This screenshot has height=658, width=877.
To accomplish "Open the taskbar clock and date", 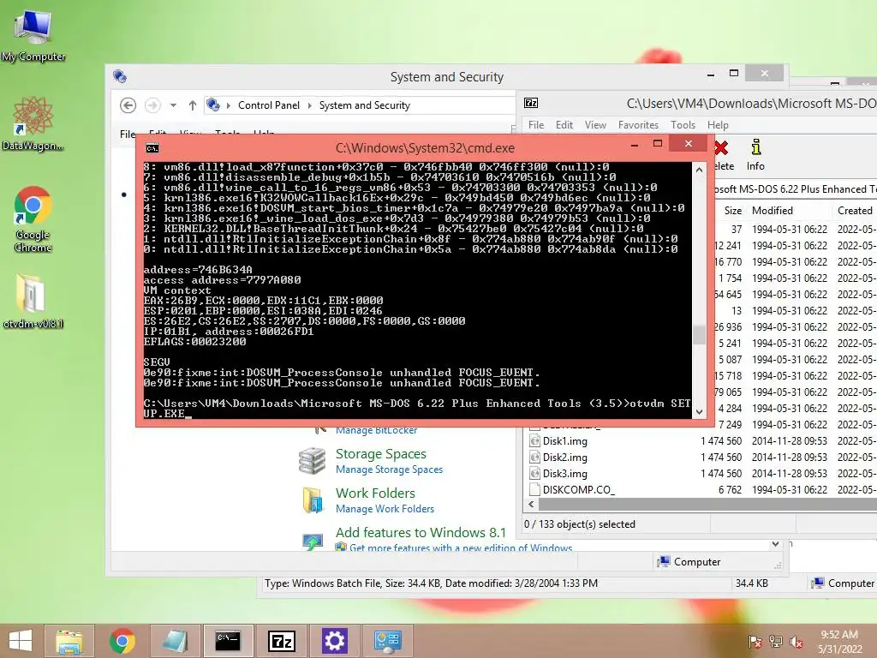I will click(839, 642).
